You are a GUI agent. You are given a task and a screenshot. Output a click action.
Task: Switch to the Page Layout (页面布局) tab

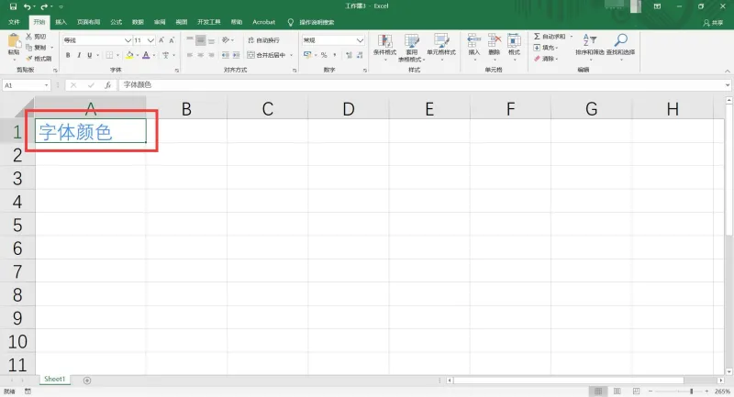click(88, 22)
